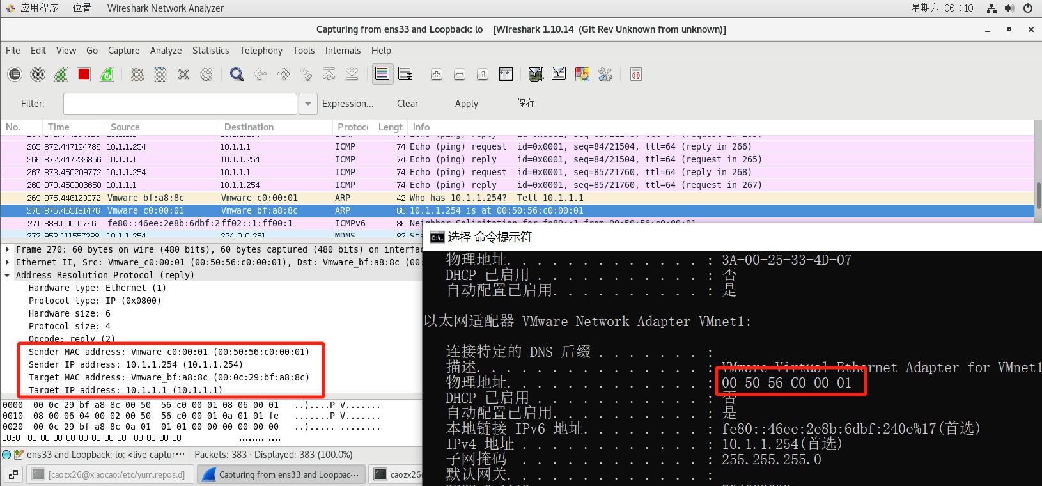Apply the display filter
This screenshot has height=486, width=1042.
(467, 104)
